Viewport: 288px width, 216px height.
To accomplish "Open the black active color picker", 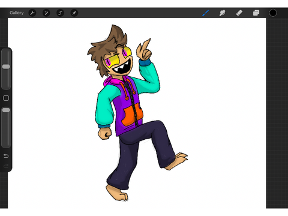I will pos(273,13).
